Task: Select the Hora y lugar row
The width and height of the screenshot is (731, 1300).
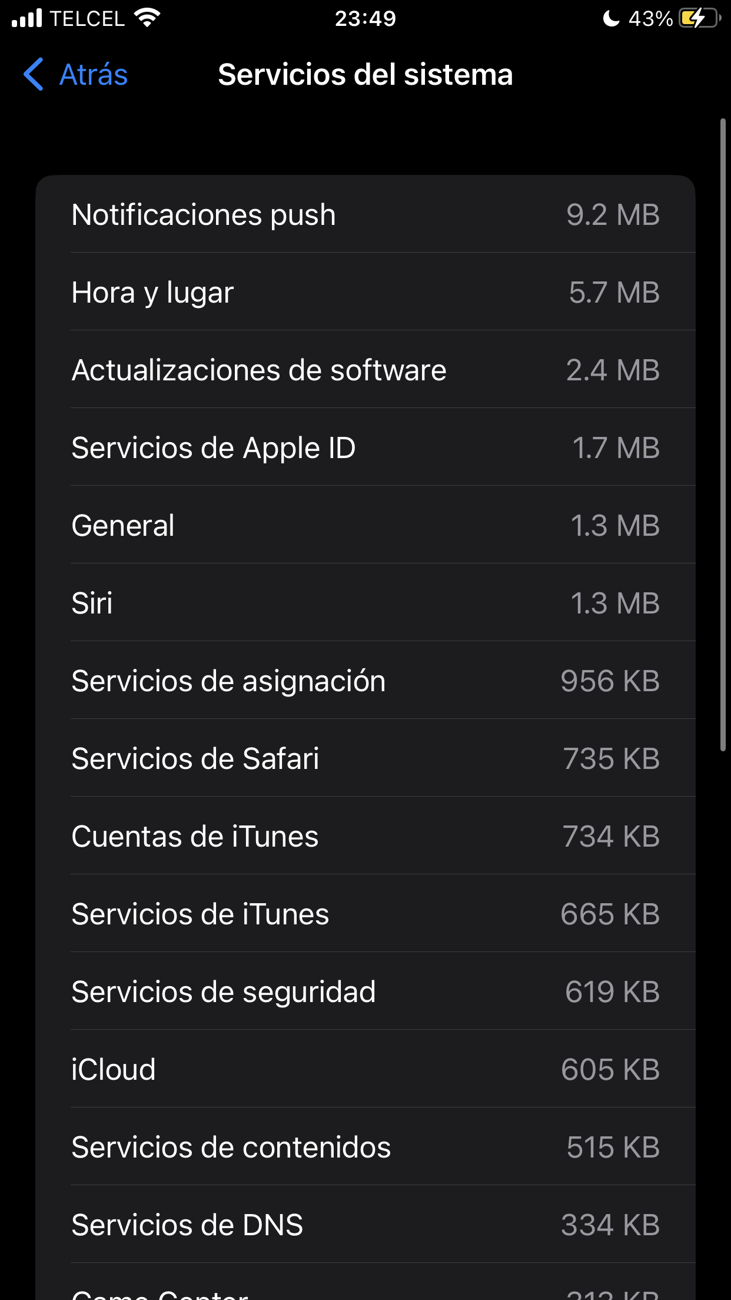Action: [365, 292]
